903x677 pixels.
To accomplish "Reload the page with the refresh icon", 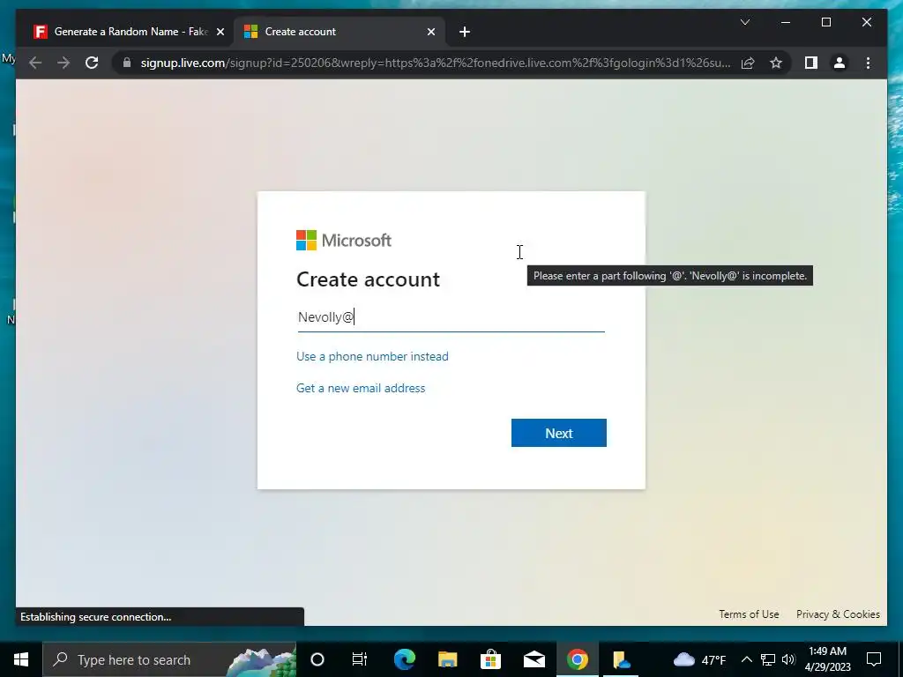I will coord(92,63).
